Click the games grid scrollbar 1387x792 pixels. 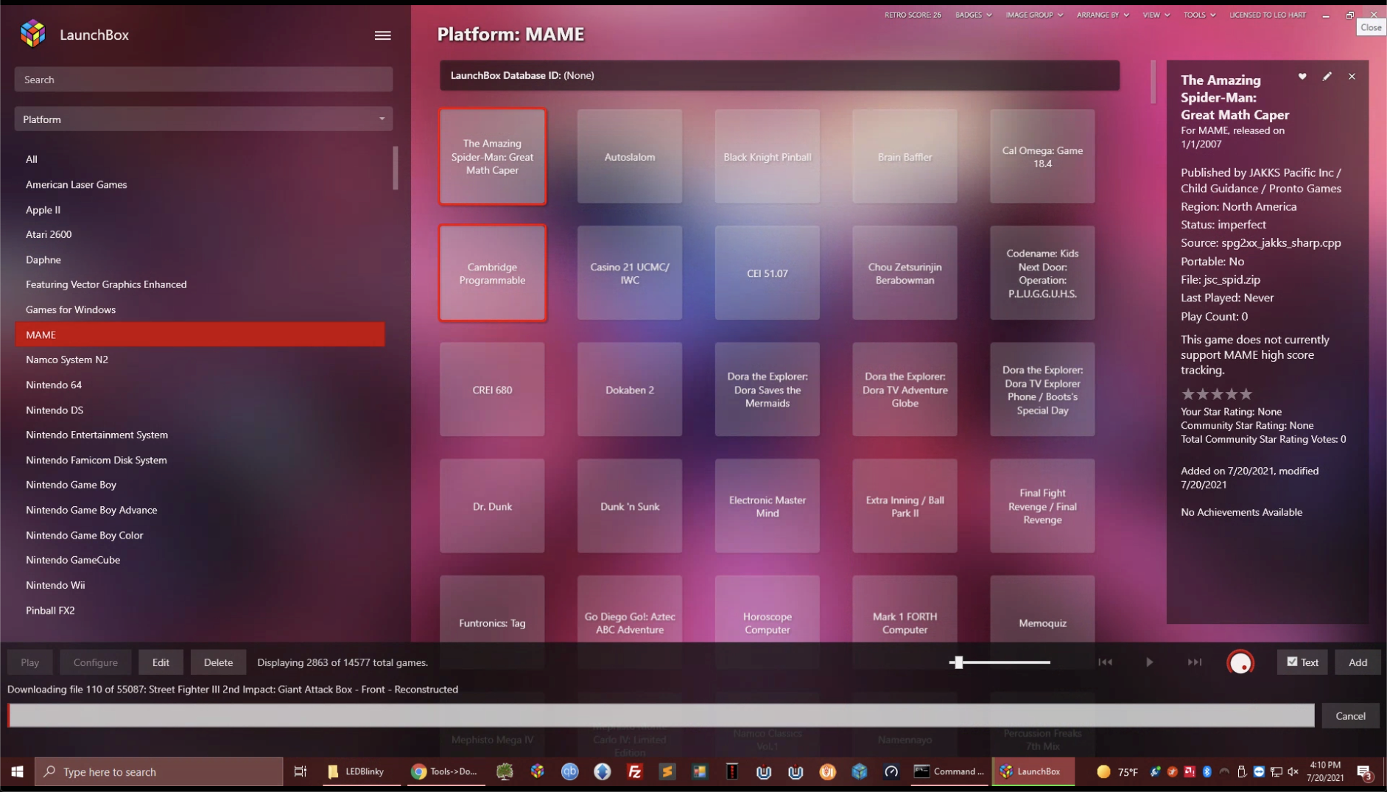click(1153, 82)
